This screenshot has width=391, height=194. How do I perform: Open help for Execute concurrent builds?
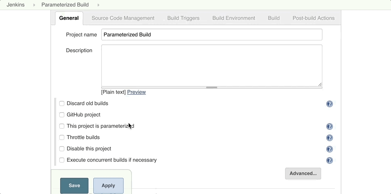(x=329, y=160)
